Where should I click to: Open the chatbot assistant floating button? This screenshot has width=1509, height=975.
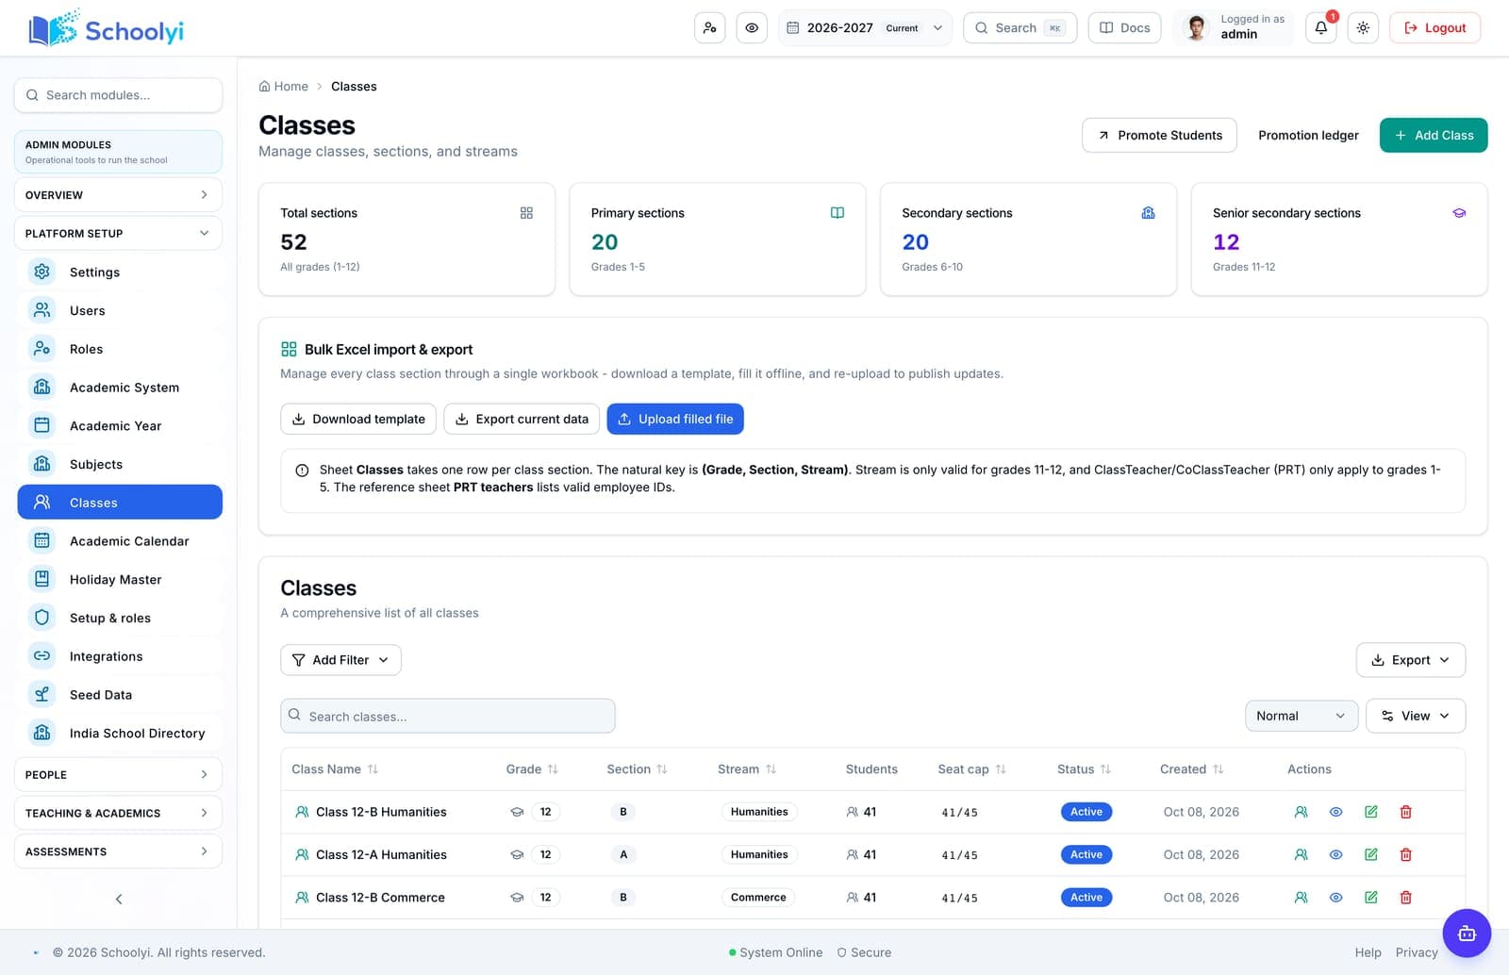(1467, 934)
